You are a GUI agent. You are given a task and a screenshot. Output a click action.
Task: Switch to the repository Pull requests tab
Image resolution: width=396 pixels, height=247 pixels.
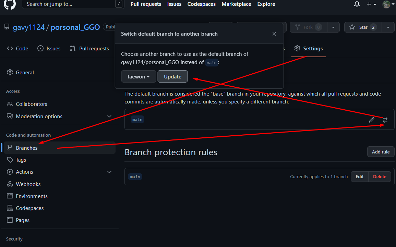89,48
